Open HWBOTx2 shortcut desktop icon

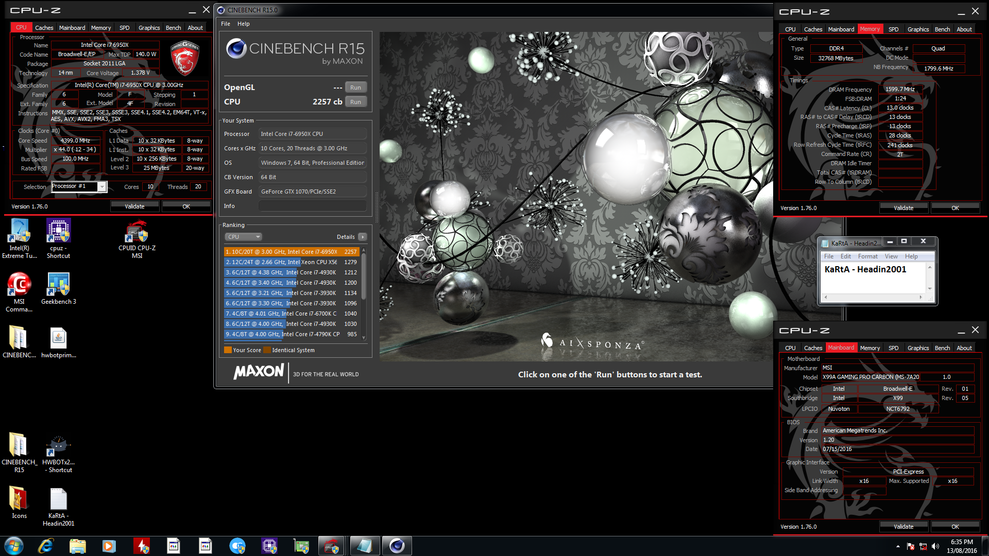58,453
